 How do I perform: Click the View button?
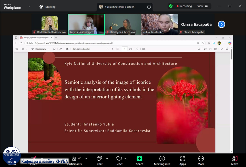[x=202, y=6]
